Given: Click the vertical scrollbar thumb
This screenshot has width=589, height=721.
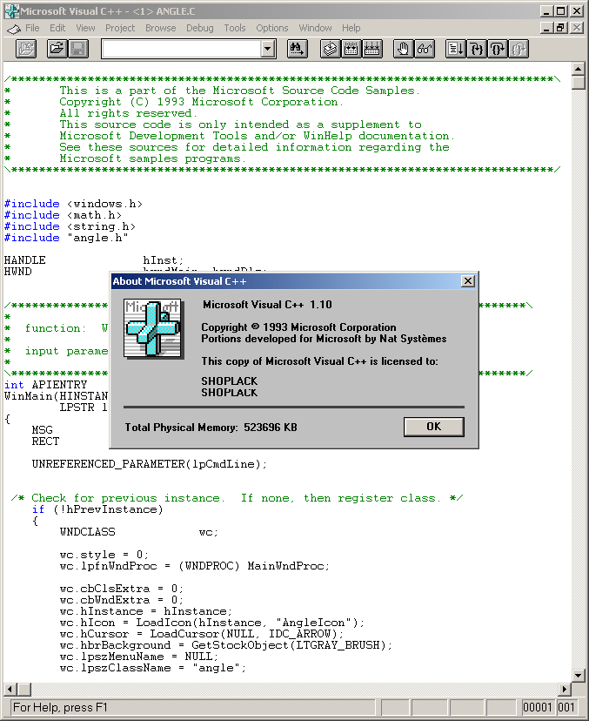Looking at the screenshot, I should click(x=579, y=83).
